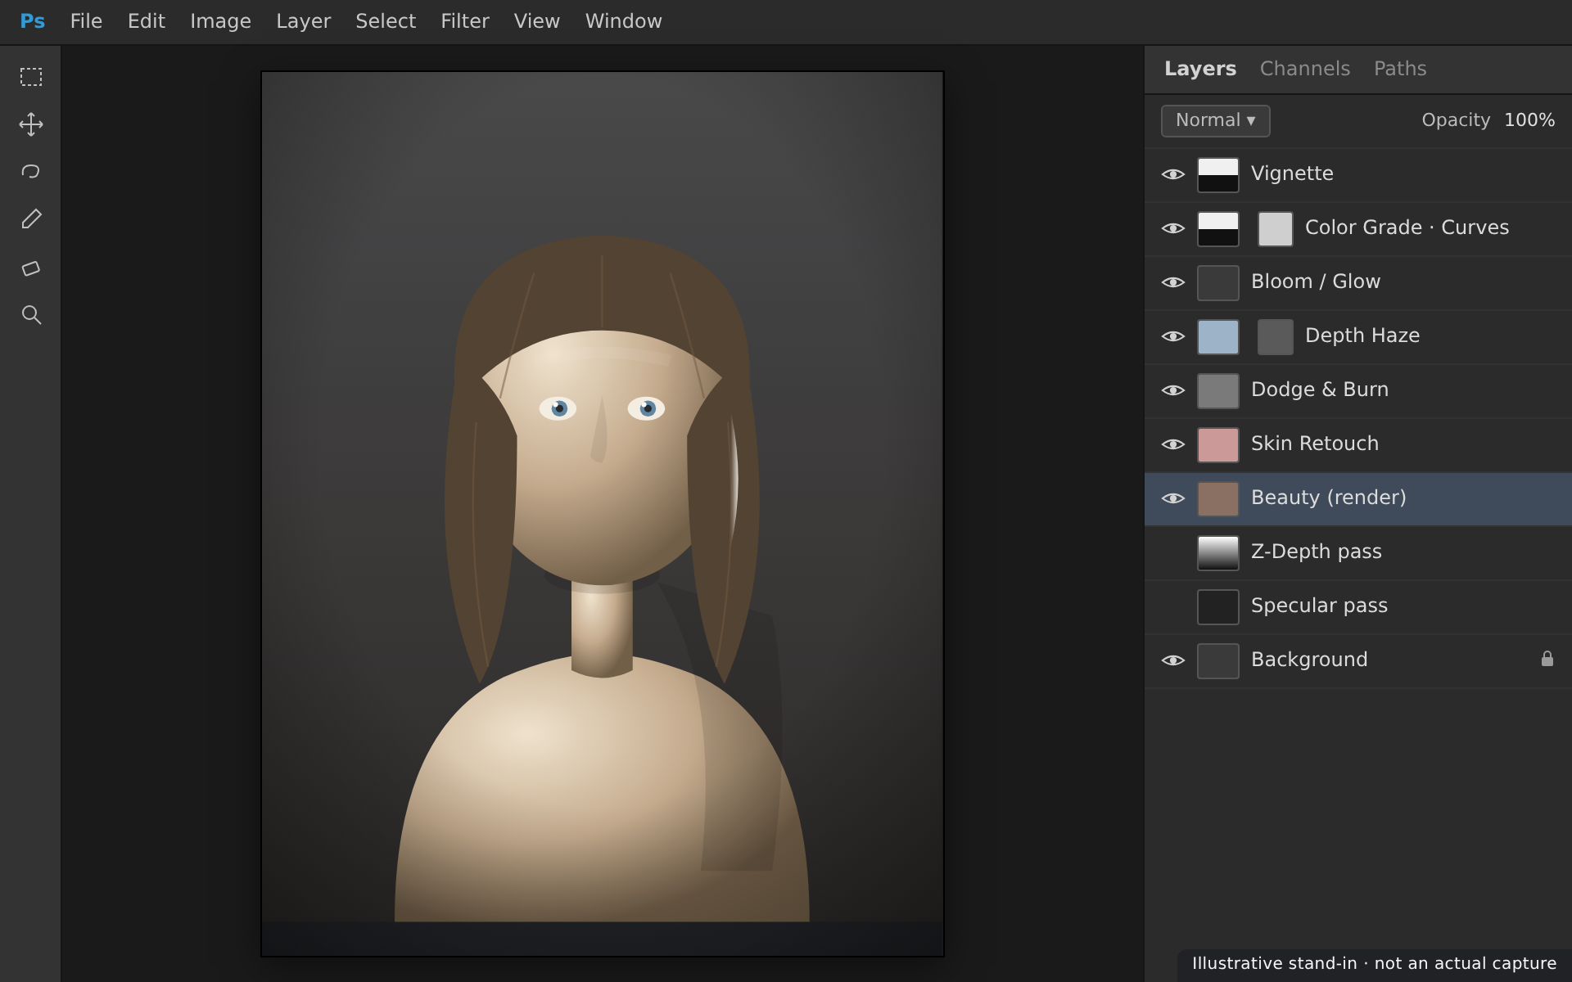Viewport: 1572px width, 982px height.
Task: Open the Normal blend mode dropdown
Action: 1215,120
